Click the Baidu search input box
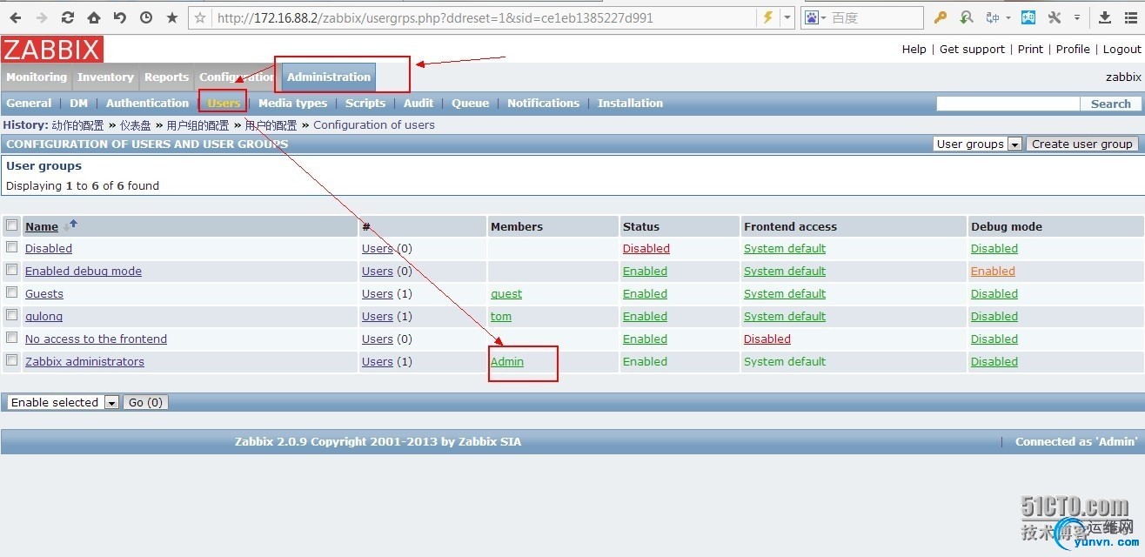Image resolution: width=1145 pixels, height=557 pixels. (x=874, y=17)
